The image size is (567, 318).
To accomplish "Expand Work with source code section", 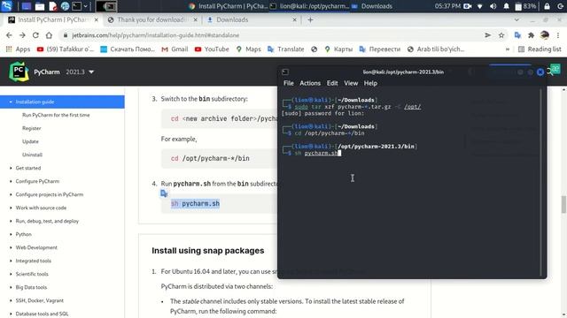I will tap(11, 208).
